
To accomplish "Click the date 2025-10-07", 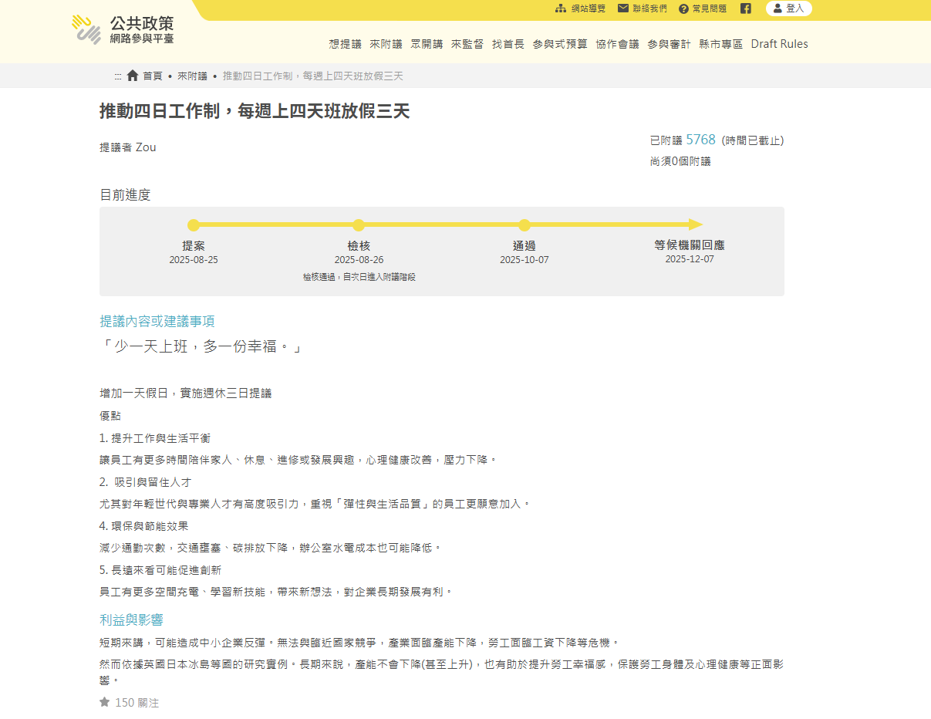I will tap(525, 260).
